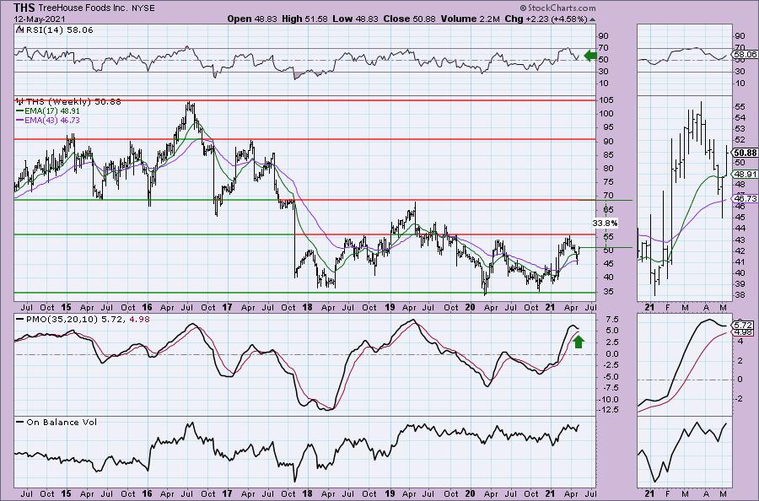Image resolution: width=759 pixels, height=501 pixels.
Task: Click the 7.5 PMO axis label
Action: (x=611, y=320)
